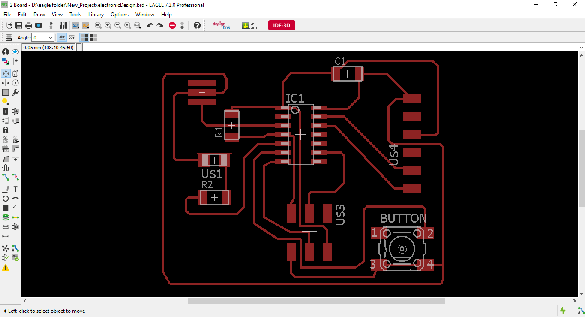
Task: Click the red Stop command icon
Action: [172, 25]
